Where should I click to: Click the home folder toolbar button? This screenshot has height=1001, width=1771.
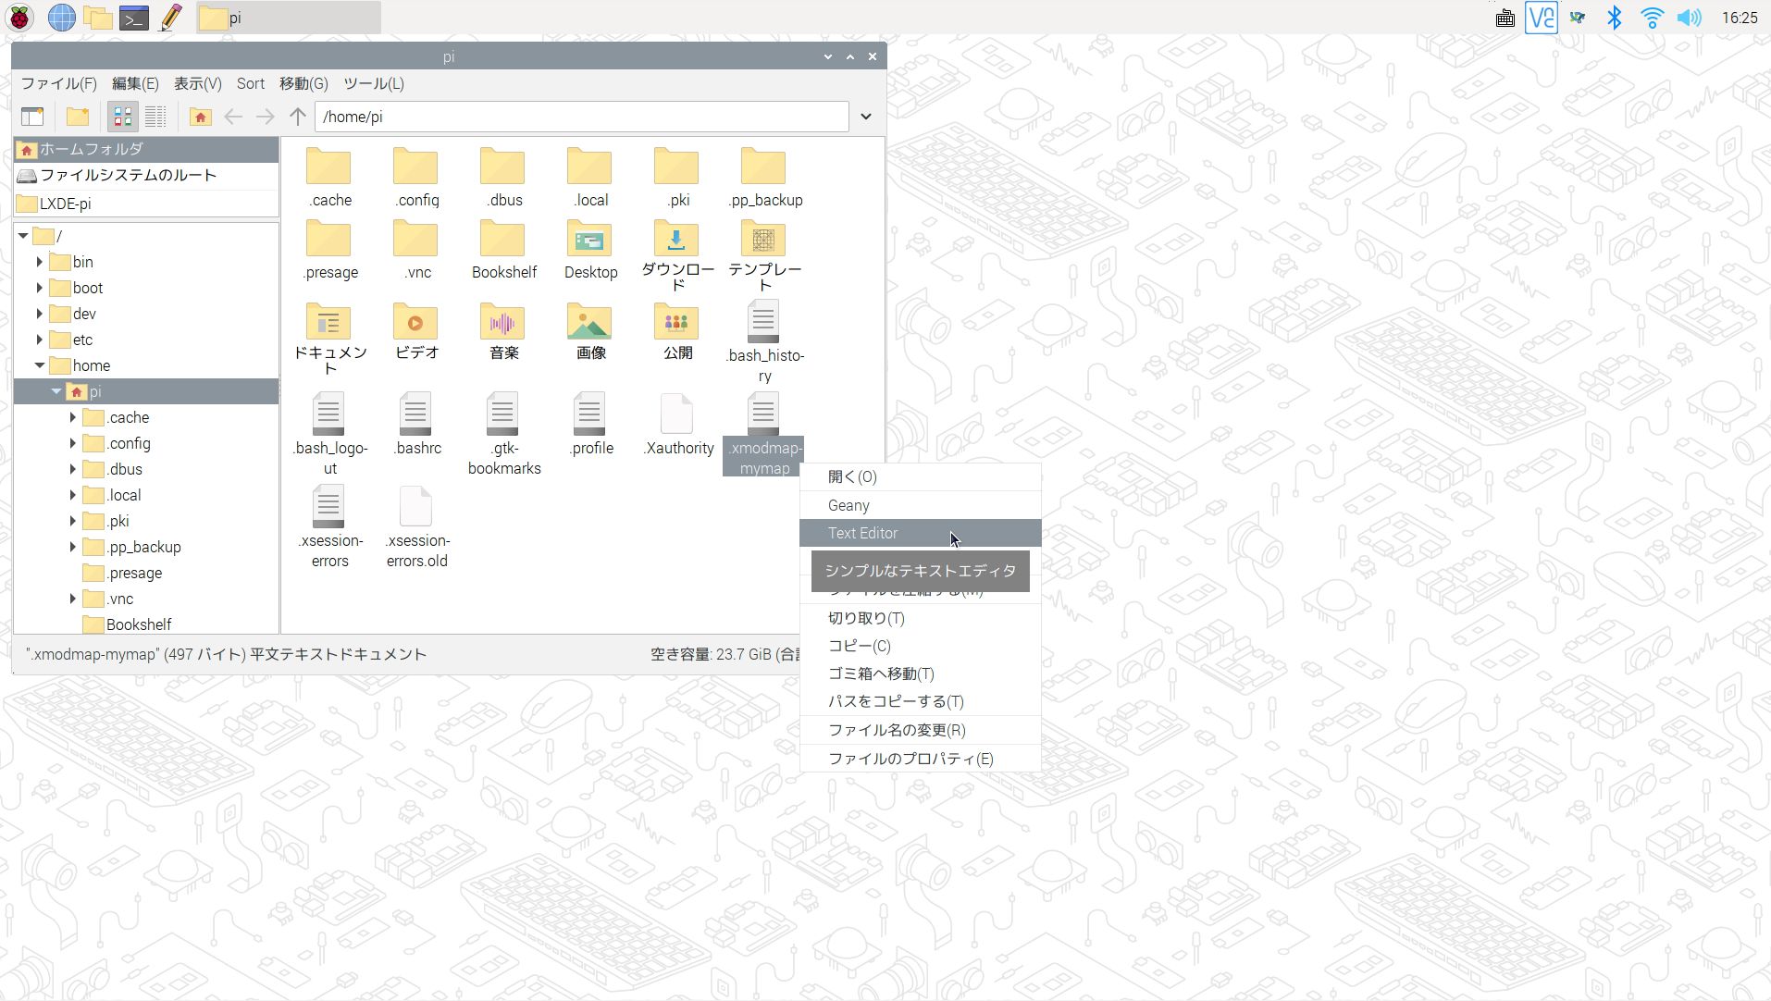(x=200, y=117)
